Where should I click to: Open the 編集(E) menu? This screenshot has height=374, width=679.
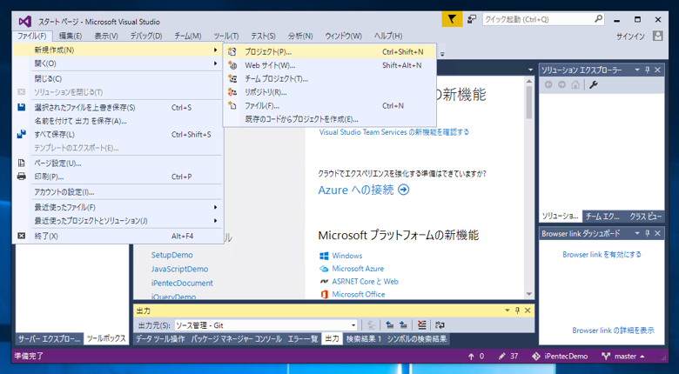tap(71, 36)
